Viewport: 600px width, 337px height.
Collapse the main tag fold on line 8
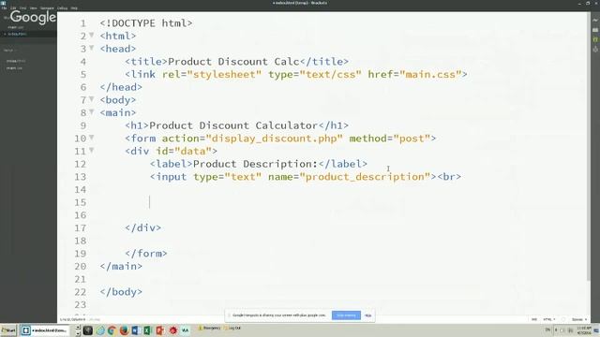92,111
